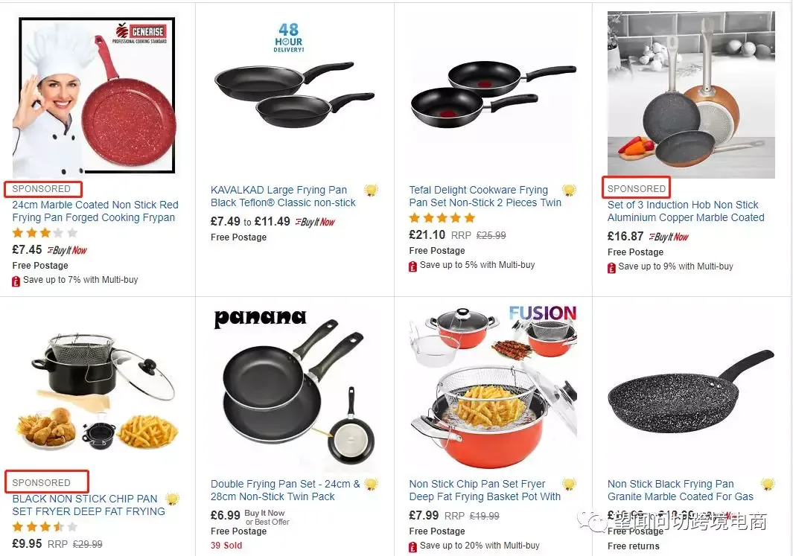Click the gold badge next to Double Frying Pan Set
Image resolution: width=793 pixels, height=556 pixels.
click(372, 484)
